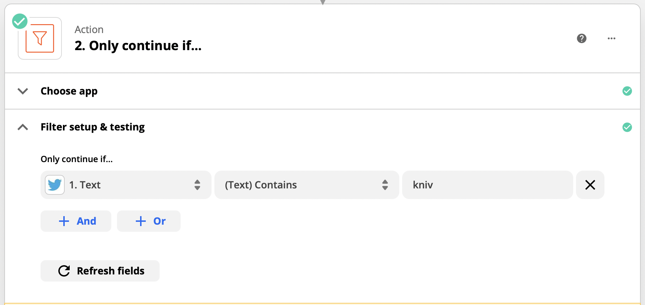Open the help question mark icon
Image resolution: width=645 pixels, height=305 pixels.
582,38
